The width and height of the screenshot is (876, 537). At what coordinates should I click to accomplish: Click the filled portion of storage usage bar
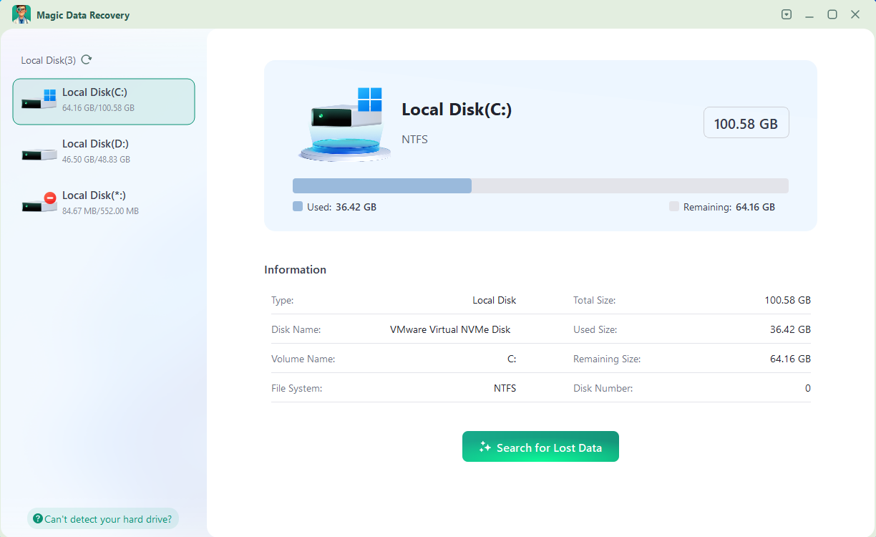pyautogui.click(x=381, y=186)
